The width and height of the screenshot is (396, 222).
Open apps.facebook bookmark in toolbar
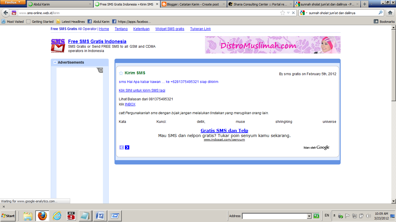(x=131, y=22)
